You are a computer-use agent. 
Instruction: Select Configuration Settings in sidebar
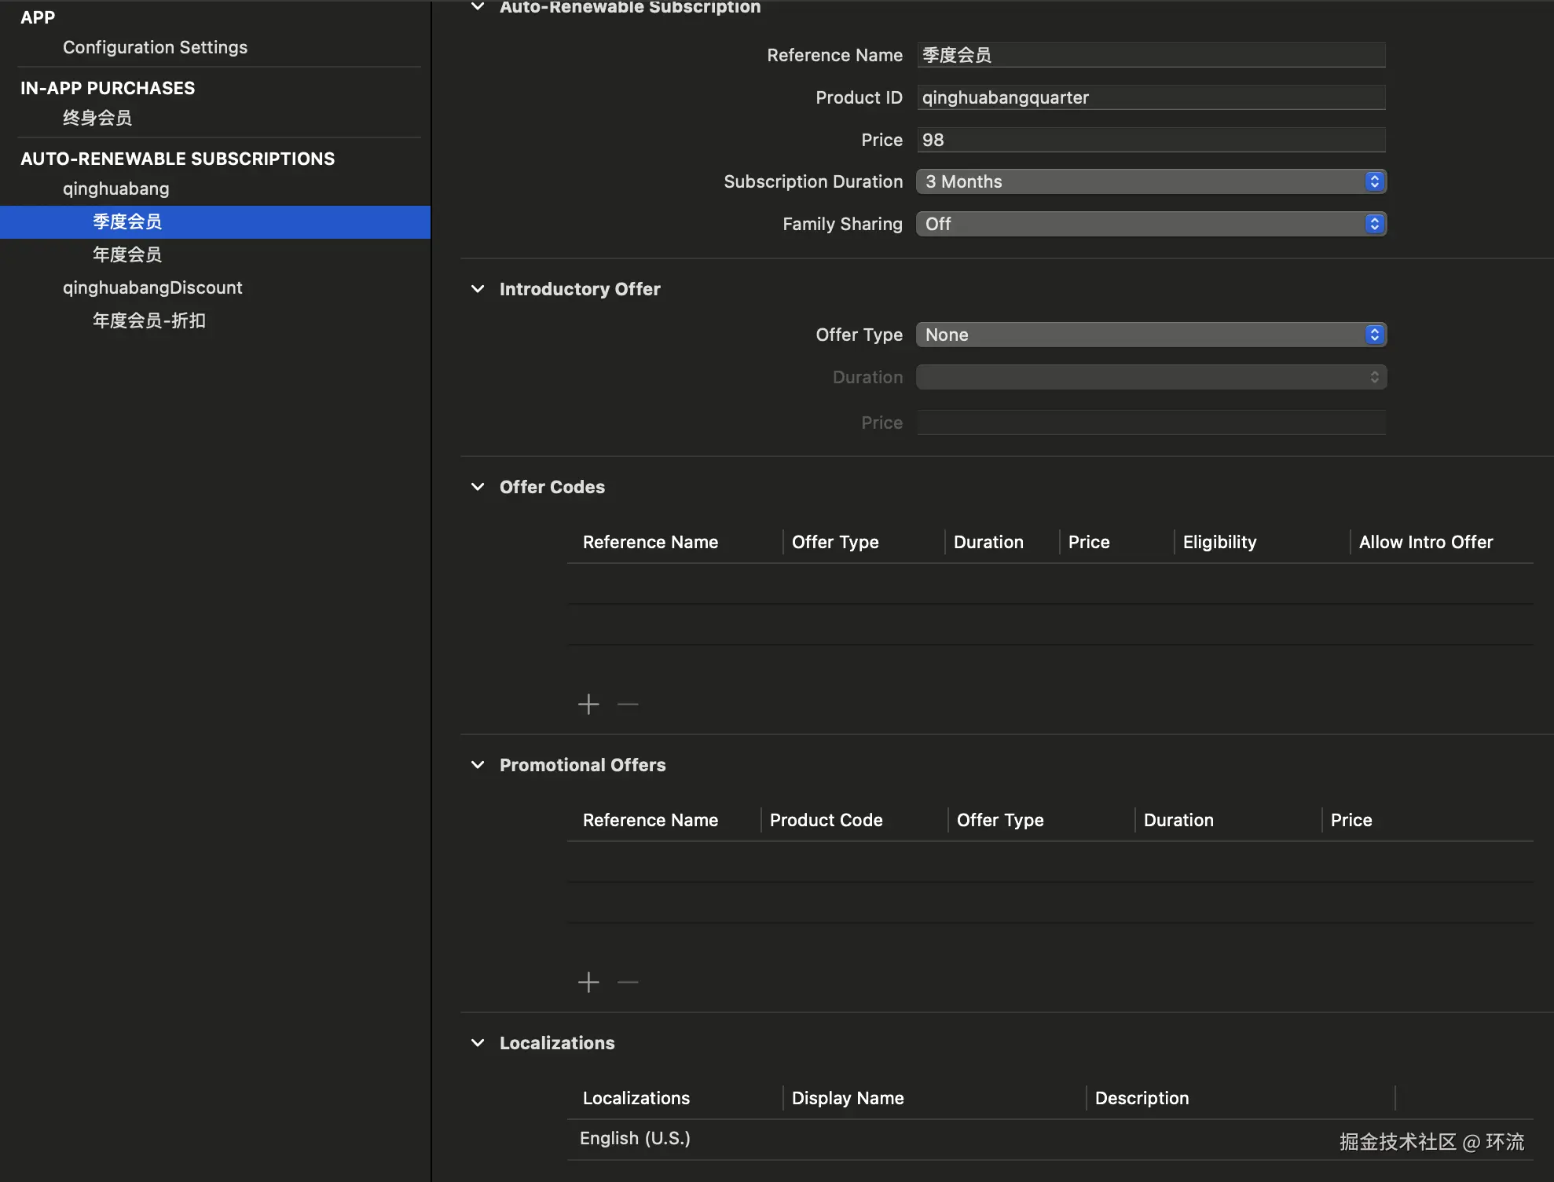(155, 47)
